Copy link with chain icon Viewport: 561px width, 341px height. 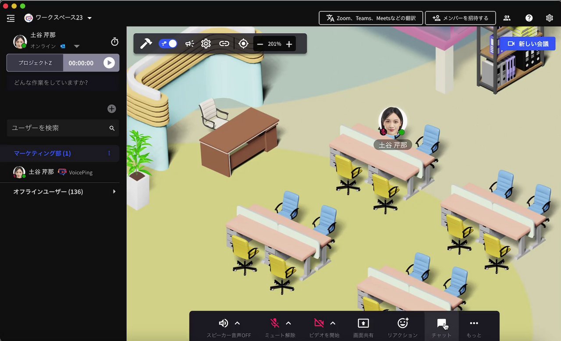coord(224,44)
